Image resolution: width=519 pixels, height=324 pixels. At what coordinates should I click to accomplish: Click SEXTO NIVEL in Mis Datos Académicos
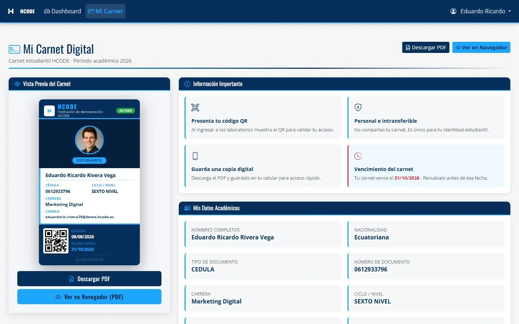tap(373, 301)
